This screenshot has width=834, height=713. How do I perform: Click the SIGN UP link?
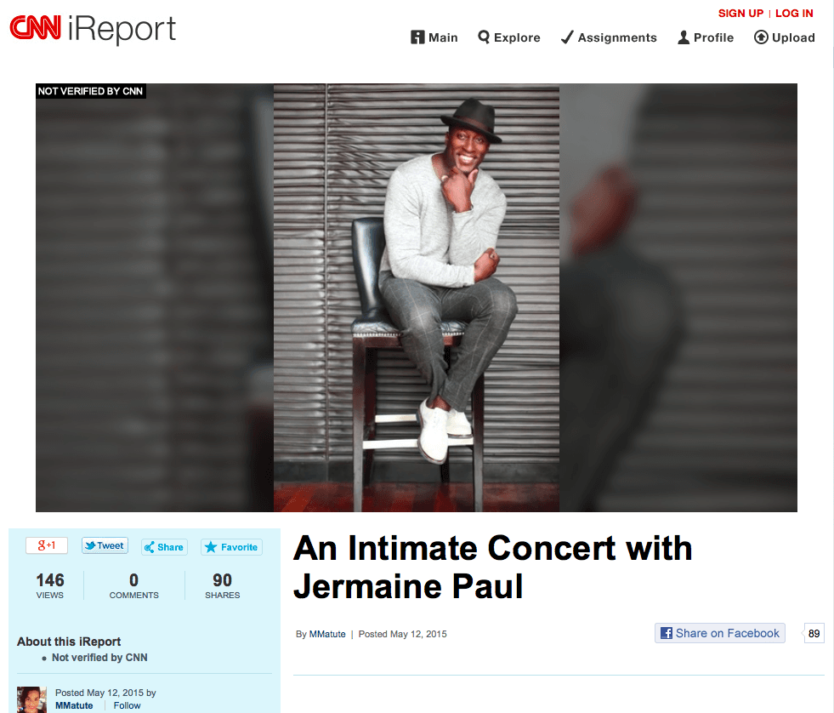740,13
